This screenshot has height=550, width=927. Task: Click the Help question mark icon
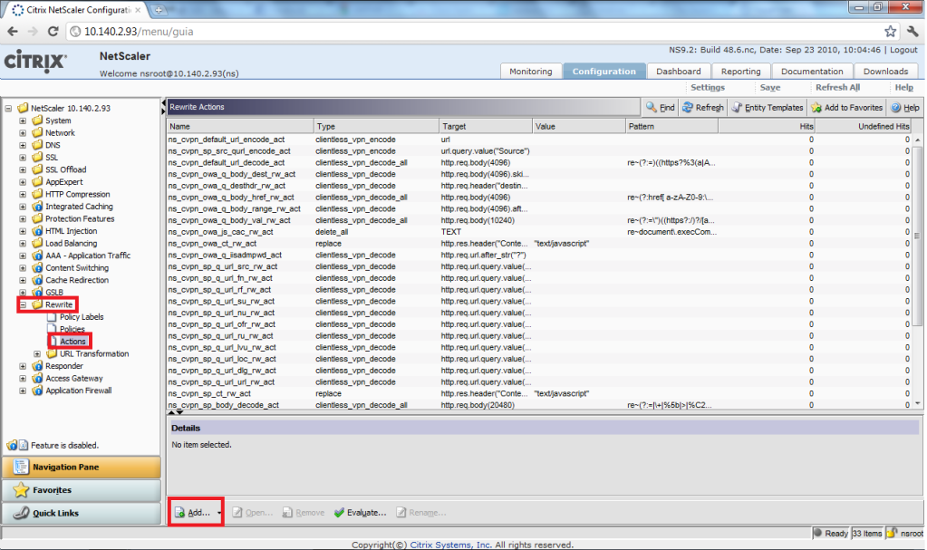(895, 107)
